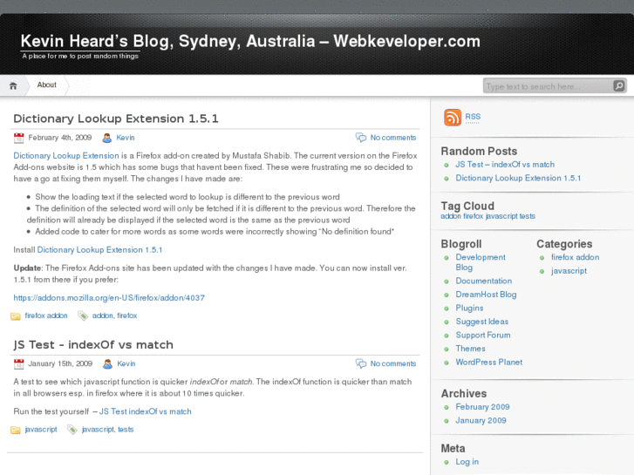The width and height of the screenshot is (634, 475).
Task: Click the addon tag under the first post
Action: click(x=102, y=316)
